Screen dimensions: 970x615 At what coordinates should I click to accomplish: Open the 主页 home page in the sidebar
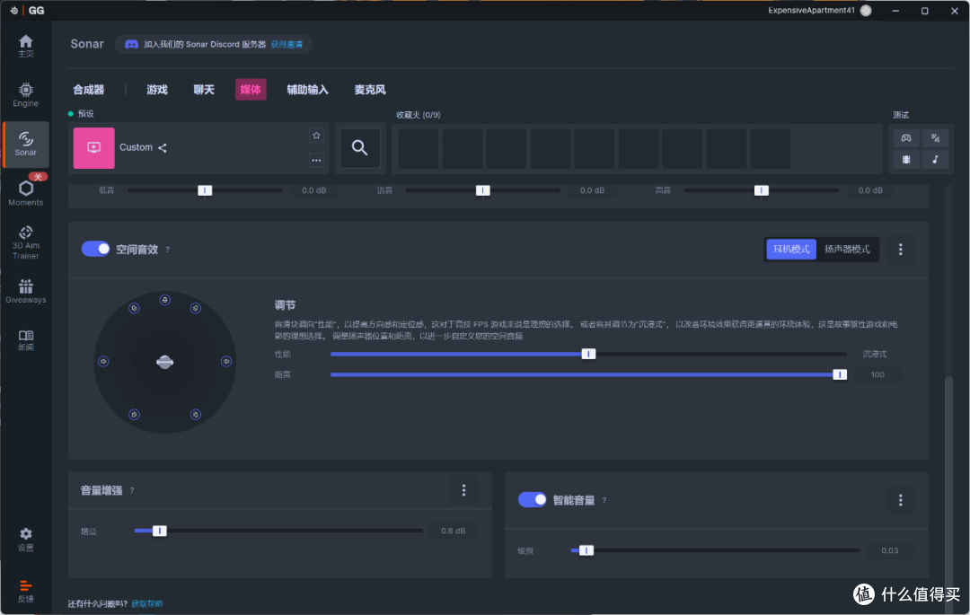click(25, 46)
